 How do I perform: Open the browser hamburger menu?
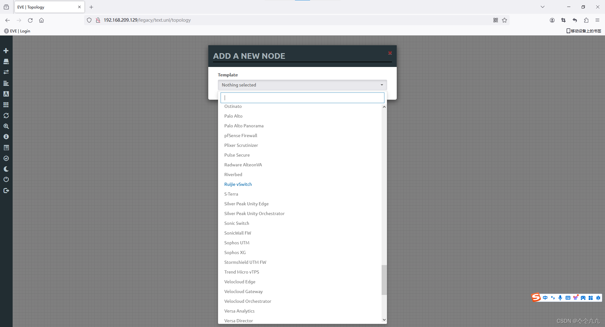(x=597, y=20)
